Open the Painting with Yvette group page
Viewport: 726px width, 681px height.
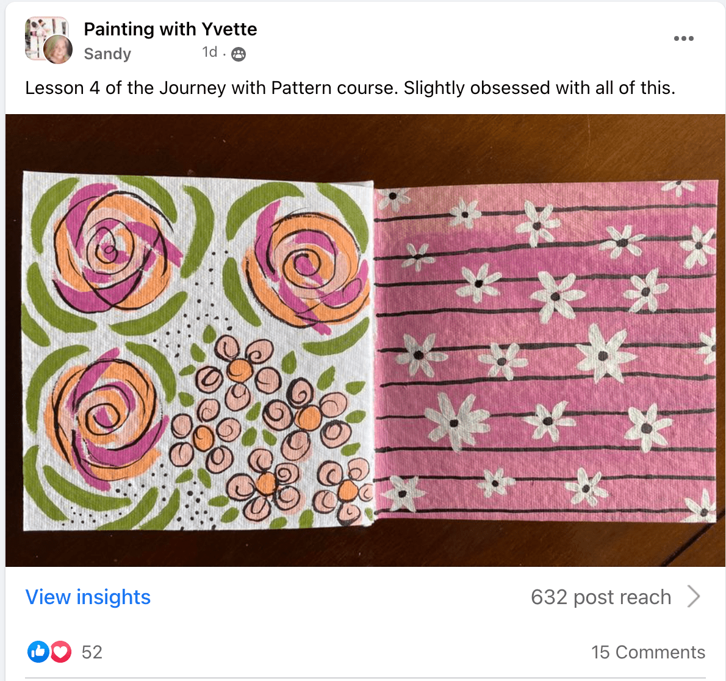click(x=170, y=29)
